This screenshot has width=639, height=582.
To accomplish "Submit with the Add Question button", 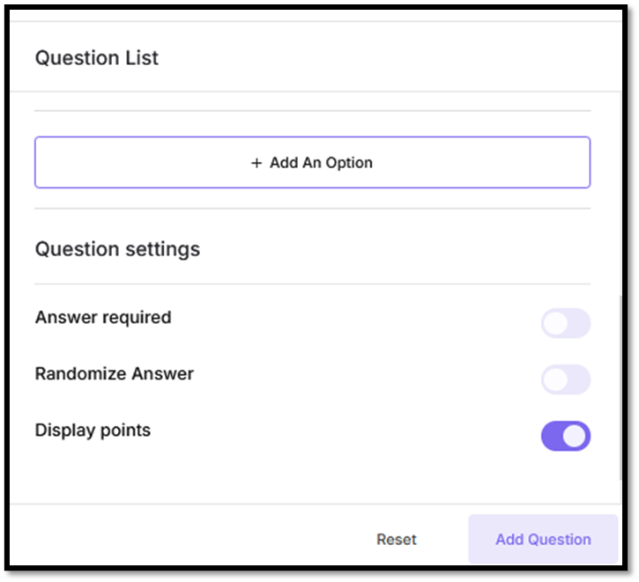I will (x=543, y=540).
